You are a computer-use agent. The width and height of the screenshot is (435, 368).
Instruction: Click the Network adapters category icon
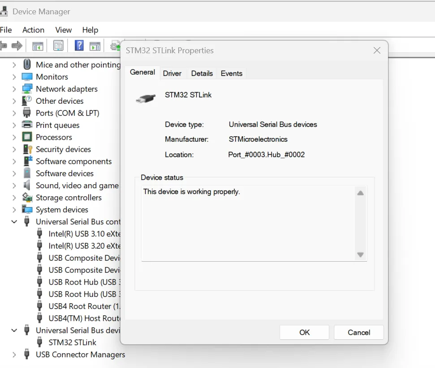[x=27, y=89]
